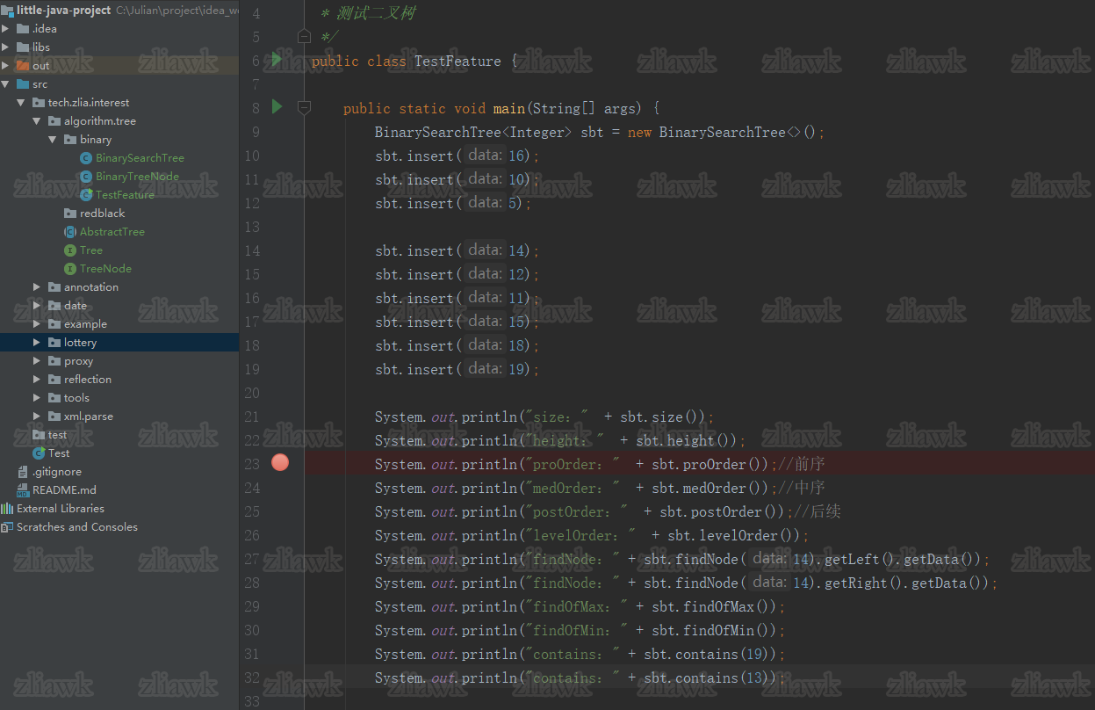The width and height of the screenshot is (1095, 710).
Task: Open README.md file
Action: (x=64, y=490)
